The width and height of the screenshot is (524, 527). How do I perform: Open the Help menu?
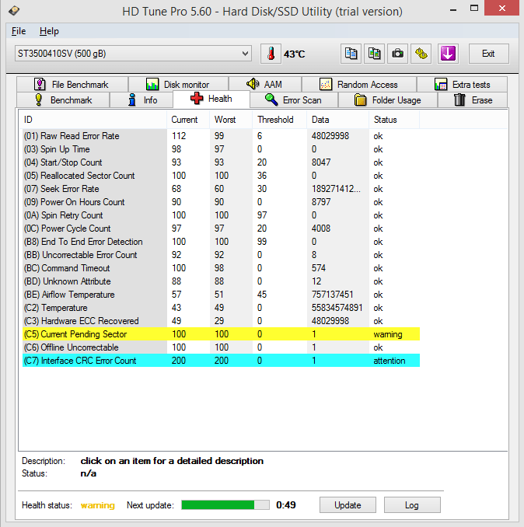[49, 31]
